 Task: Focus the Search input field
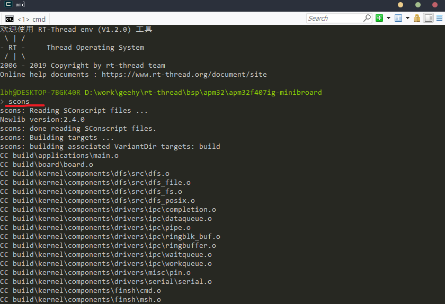pyautogui.click(x=334, y=18)
